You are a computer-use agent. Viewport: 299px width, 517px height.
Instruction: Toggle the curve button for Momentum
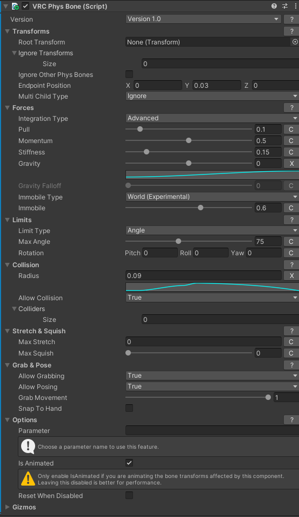click(x=291, y=141)
